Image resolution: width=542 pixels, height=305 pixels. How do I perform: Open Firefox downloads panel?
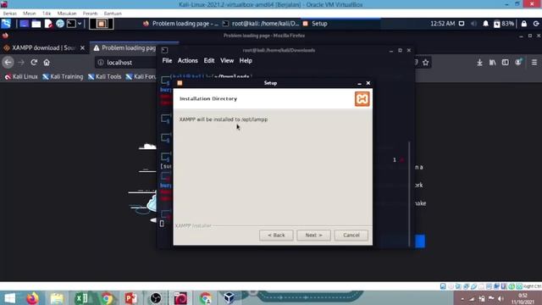coord(480,63)
